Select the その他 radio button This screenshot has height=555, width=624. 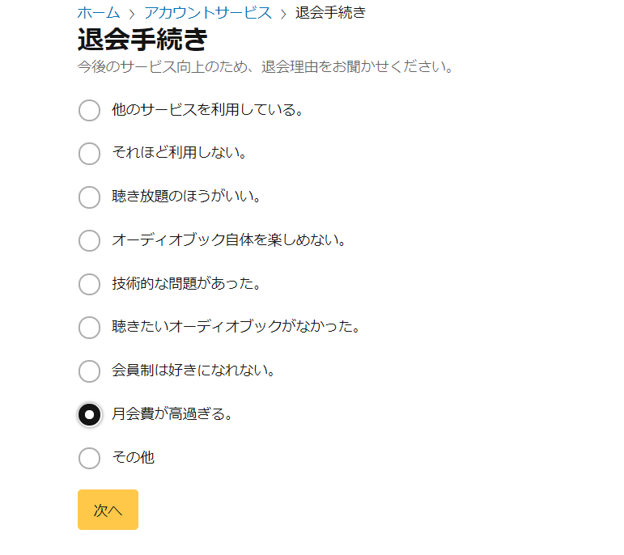tap(89, 458)
